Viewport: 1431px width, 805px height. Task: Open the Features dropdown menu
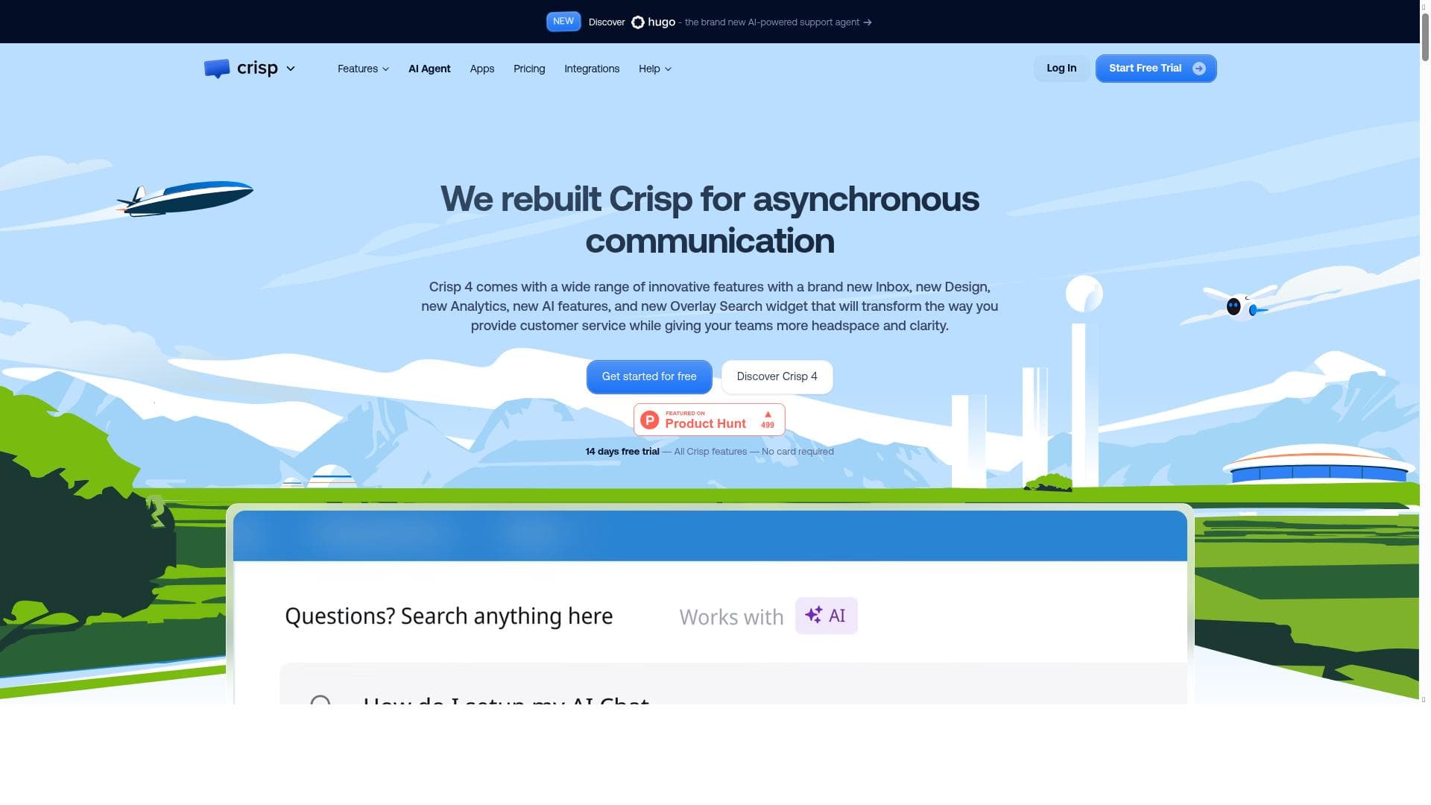[363, 69]
